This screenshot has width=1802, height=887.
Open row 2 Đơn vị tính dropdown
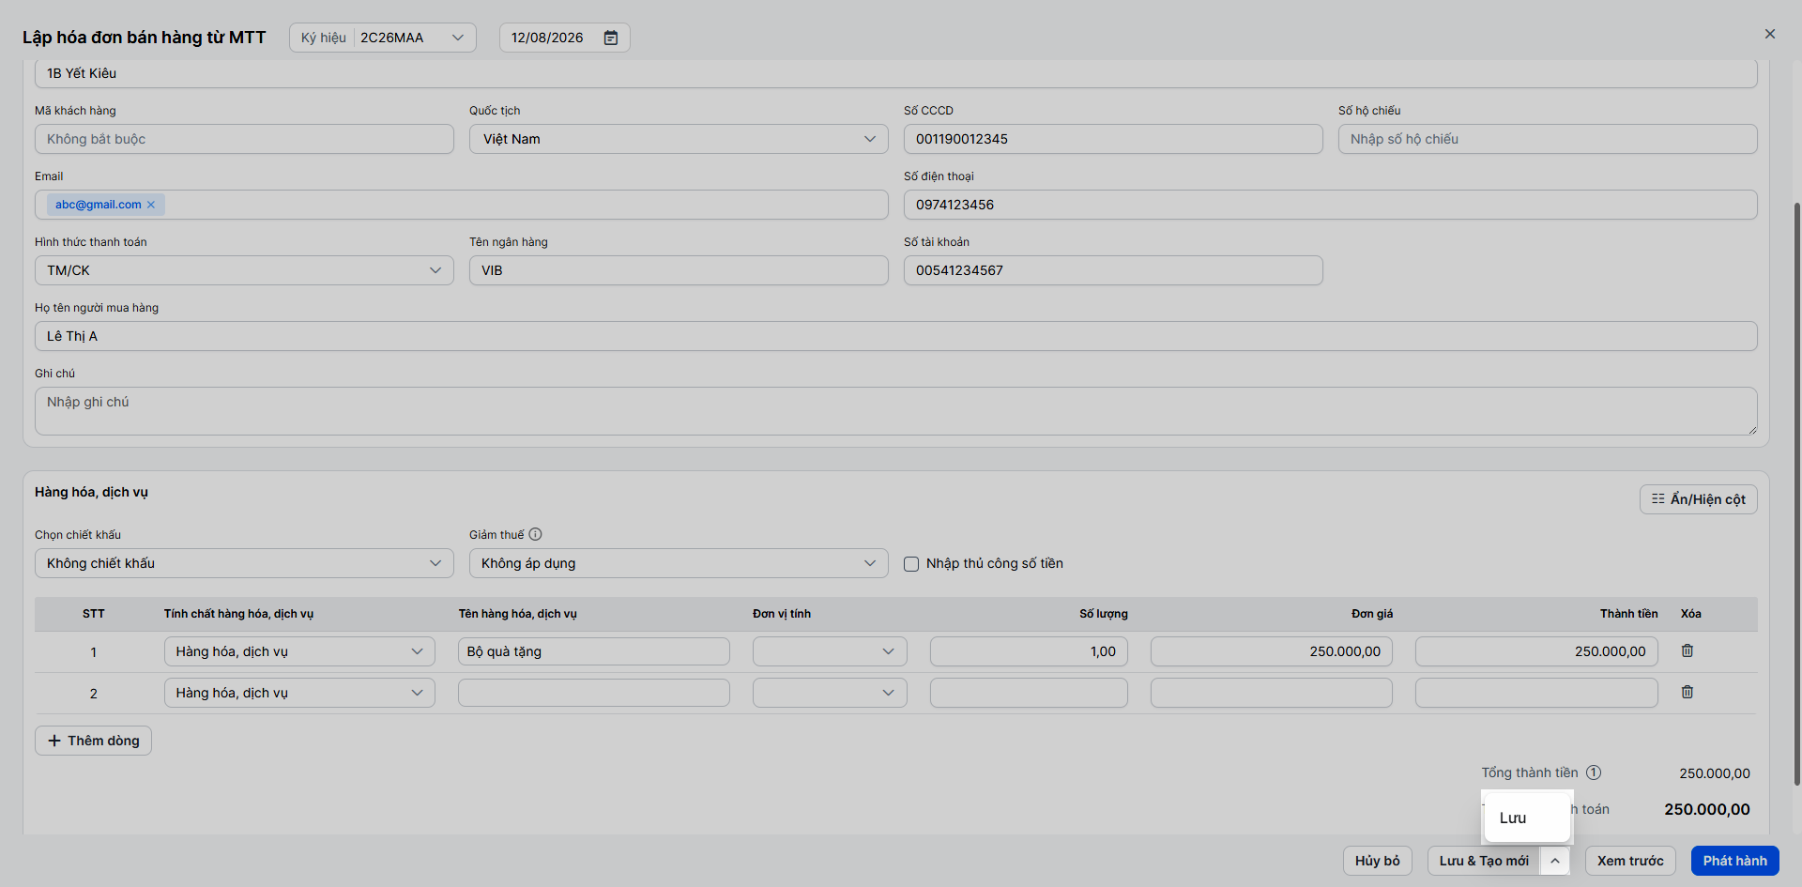[830, 693]
